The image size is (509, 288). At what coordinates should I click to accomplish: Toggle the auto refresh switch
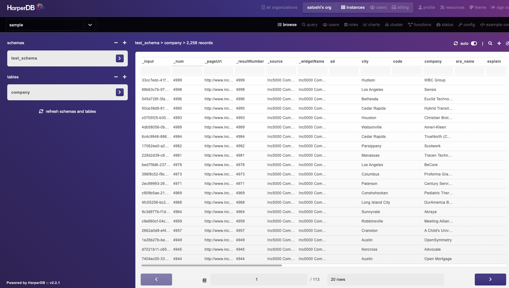(474, 44)
